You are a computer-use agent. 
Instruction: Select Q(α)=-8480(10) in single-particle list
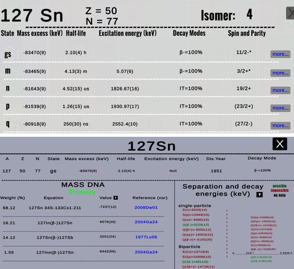point(196,220)
